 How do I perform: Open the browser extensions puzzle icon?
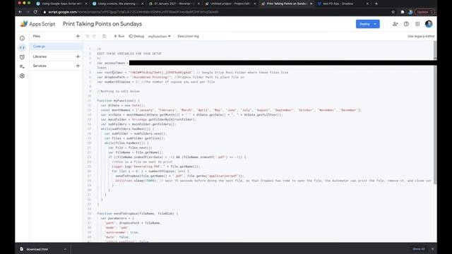pos(403,12)
